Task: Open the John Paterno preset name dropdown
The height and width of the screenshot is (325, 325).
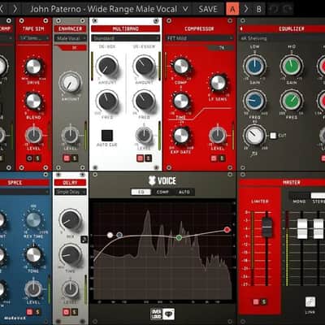Action: 109,9
